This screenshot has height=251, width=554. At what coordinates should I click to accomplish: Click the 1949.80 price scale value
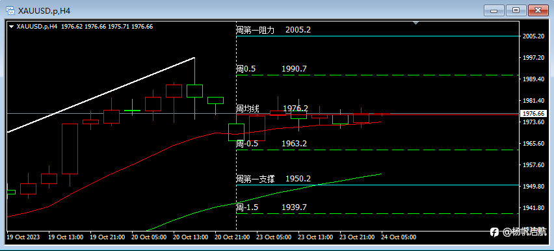[533, 187]
